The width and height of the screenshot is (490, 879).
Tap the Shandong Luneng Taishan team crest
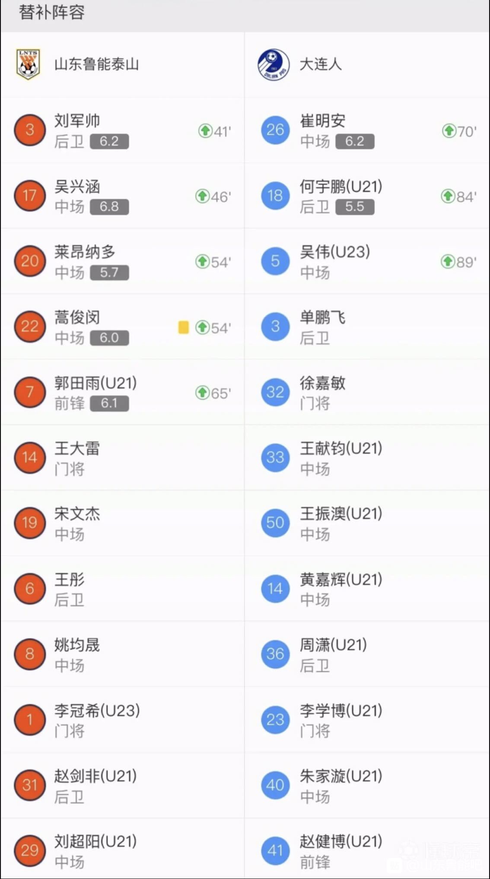click(x=29, y=64)
